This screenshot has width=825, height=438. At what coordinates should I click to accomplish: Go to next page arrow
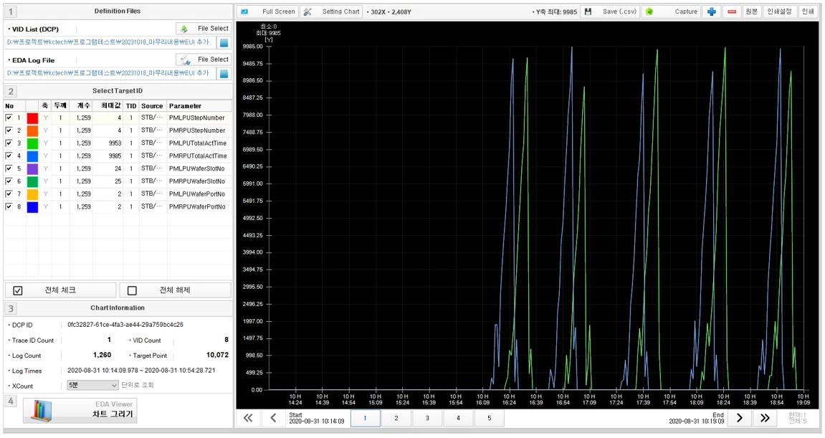coord(739,418)
